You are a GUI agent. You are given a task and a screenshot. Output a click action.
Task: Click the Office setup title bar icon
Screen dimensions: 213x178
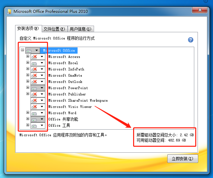point(9,12)
